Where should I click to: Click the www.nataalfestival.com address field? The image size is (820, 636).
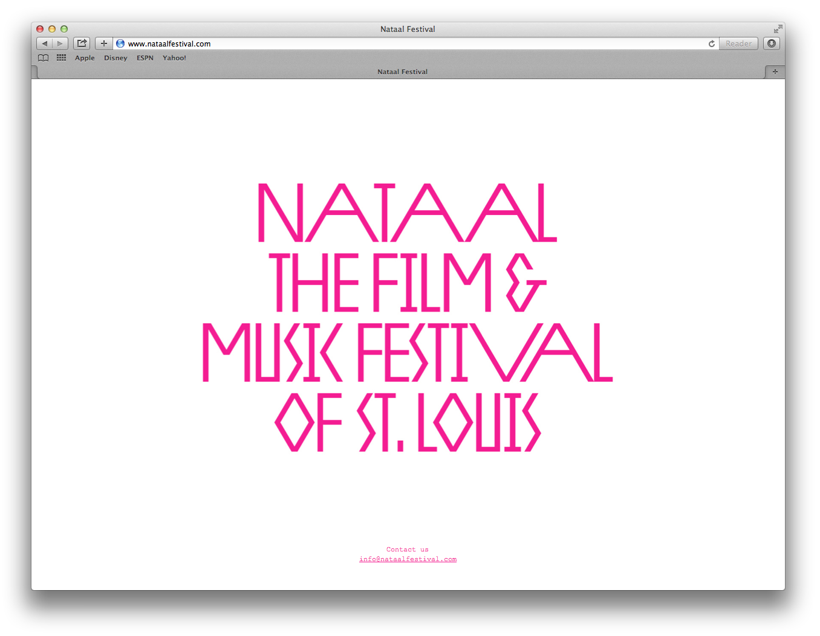[x=411, y=43]
